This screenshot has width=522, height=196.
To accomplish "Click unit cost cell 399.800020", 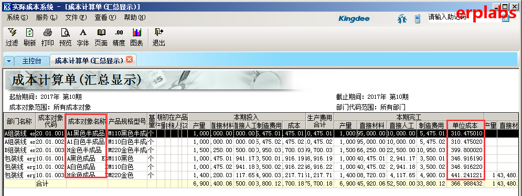I will click(x=465, y=150).
